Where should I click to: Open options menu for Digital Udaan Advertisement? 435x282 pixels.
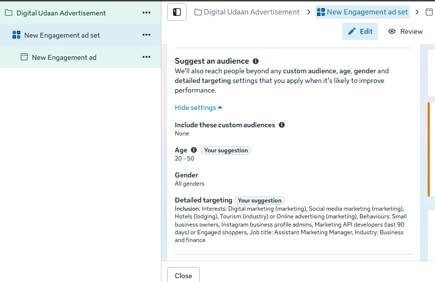coord(146,13)
